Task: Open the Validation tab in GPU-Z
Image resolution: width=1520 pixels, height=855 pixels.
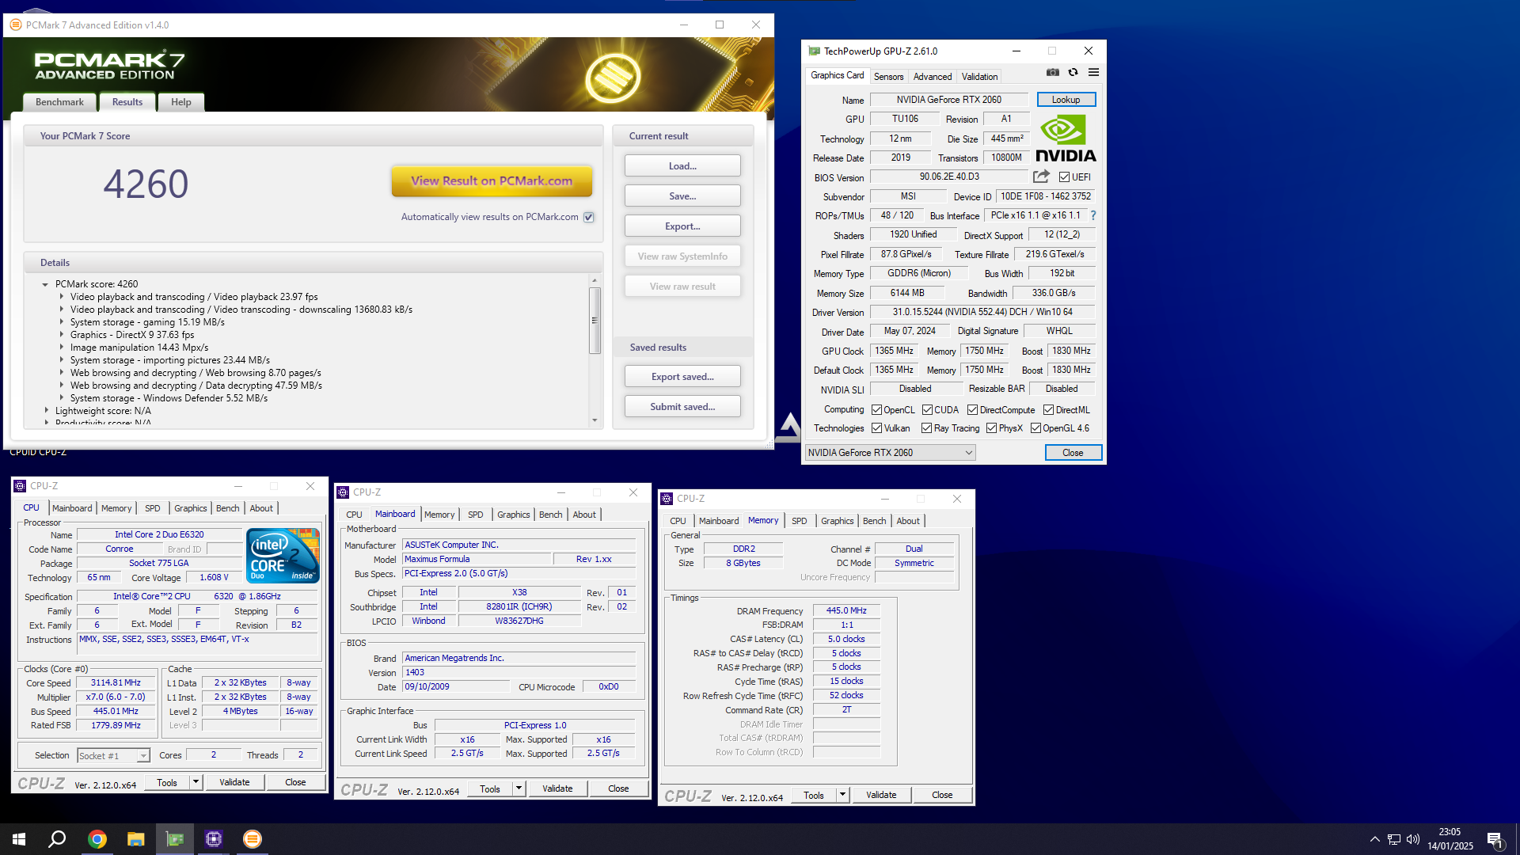Action: tap(979, 77)
